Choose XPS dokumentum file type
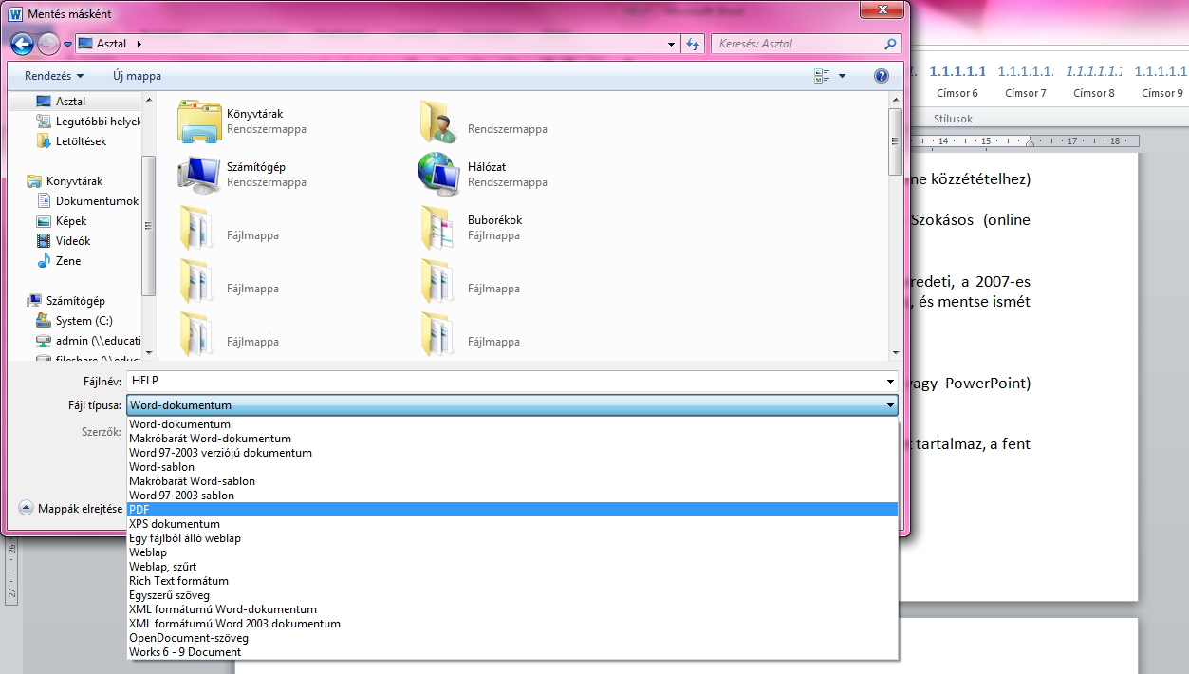 tap(512, 524)
